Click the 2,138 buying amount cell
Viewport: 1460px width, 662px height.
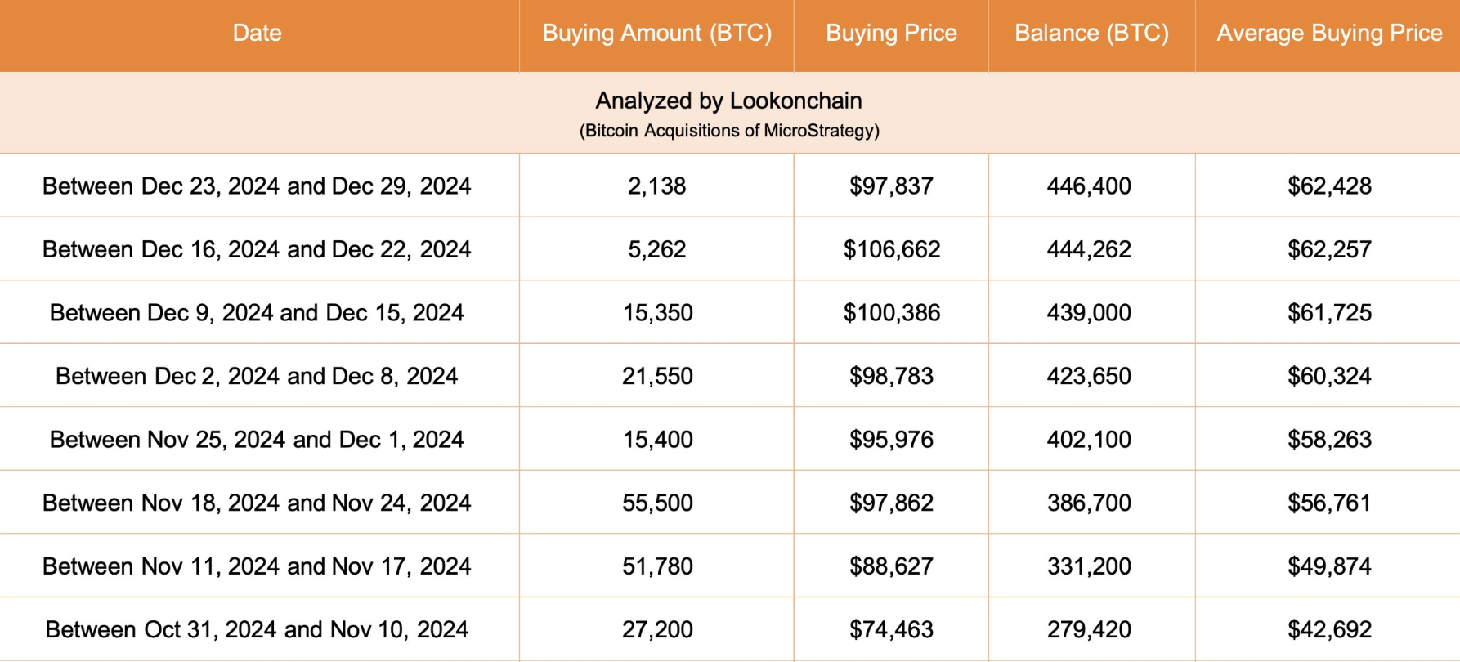click(656, 186)
